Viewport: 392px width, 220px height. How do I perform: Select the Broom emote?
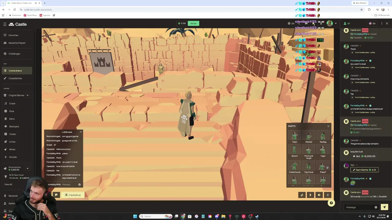[294, 151]
